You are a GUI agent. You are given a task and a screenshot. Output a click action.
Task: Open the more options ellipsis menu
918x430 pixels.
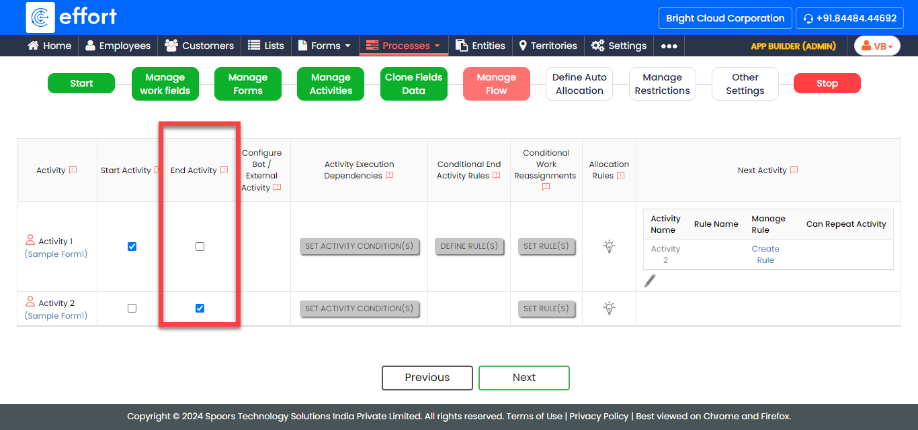pos(669,46)
